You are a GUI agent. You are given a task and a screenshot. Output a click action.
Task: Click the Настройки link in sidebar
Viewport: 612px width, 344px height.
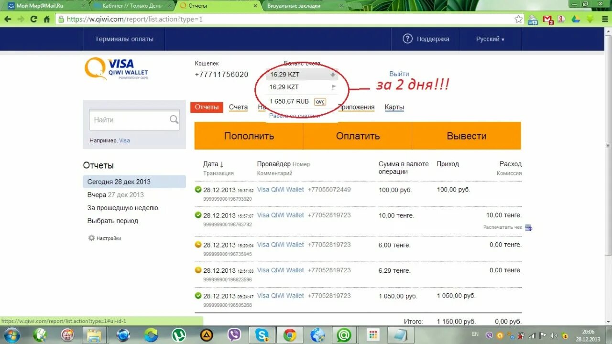(x=109, y=238)
